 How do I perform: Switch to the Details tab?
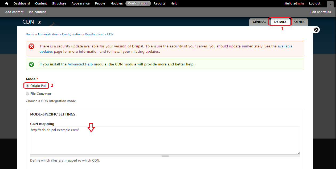tap(280, 22)
